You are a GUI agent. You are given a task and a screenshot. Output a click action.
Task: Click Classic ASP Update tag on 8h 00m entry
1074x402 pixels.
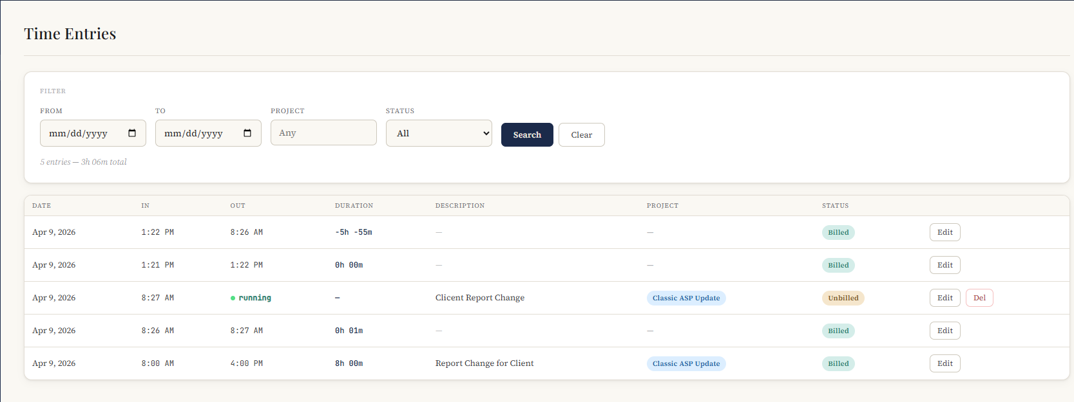point(686,363)
